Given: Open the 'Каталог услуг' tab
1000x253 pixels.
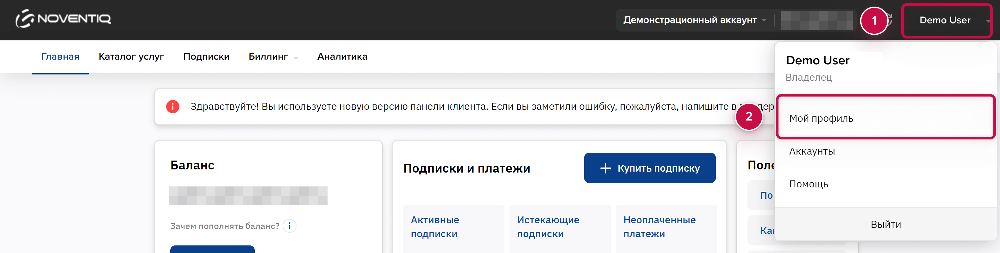Looking at the screenshot, I should point(131,57).
